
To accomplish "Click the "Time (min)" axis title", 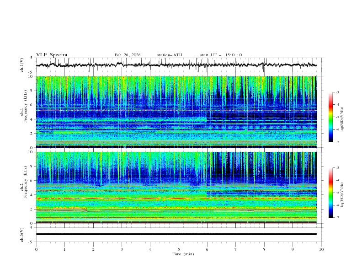I will click(183, 254).
